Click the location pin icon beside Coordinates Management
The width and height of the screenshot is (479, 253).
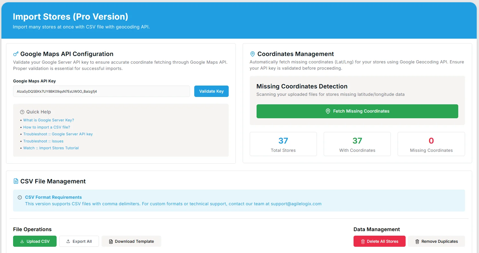click(252, 54)
